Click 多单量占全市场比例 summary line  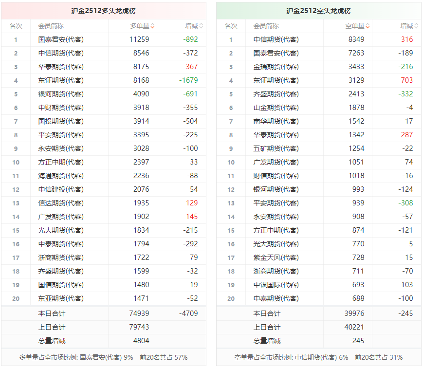(103, 357)
